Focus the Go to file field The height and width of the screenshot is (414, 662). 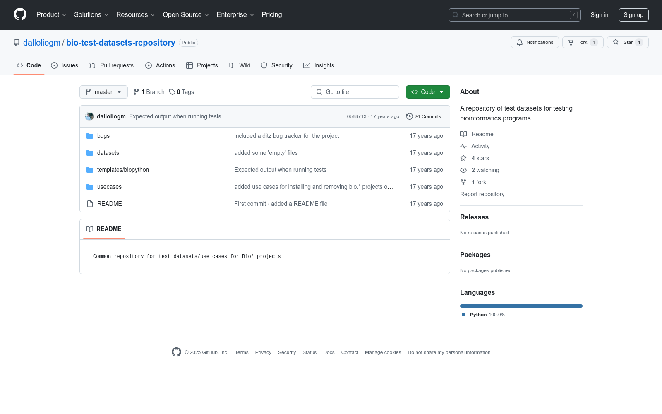[x=355, y=92]
